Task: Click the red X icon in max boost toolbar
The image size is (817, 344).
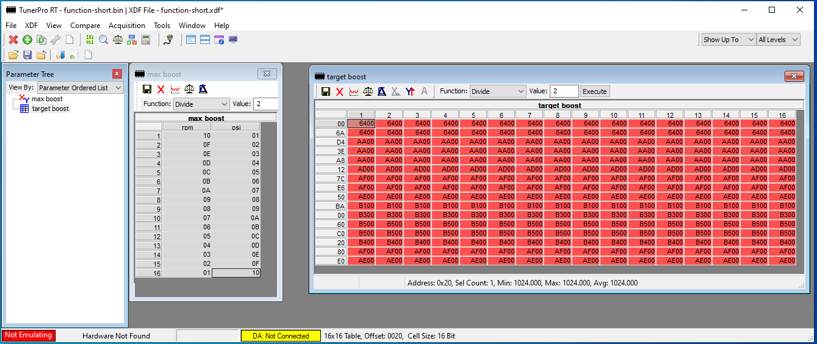Action: [161, 89]
